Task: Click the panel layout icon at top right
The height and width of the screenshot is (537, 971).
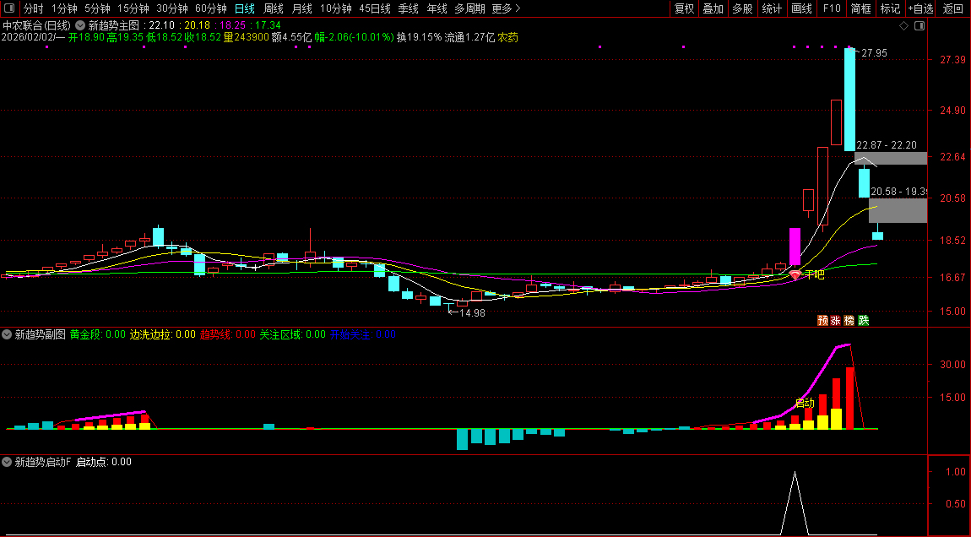Action: 919,25
